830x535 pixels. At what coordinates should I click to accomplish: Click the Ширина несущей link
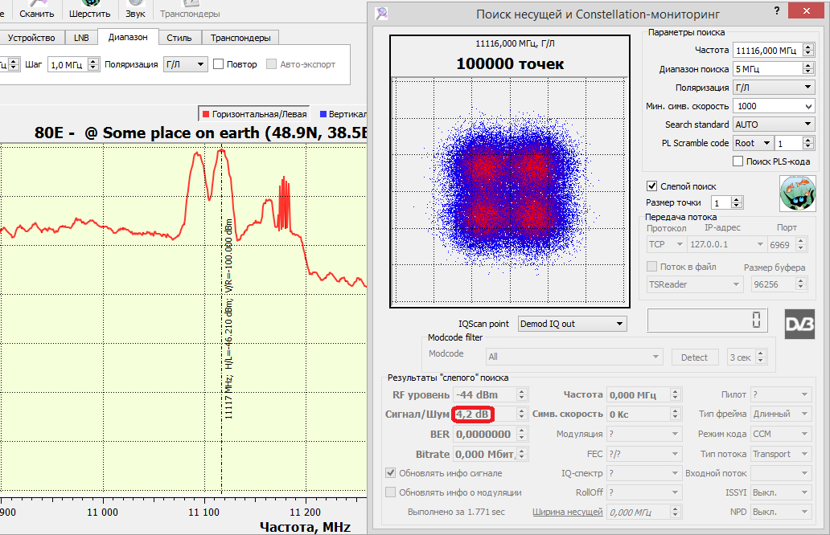(568, 512)
